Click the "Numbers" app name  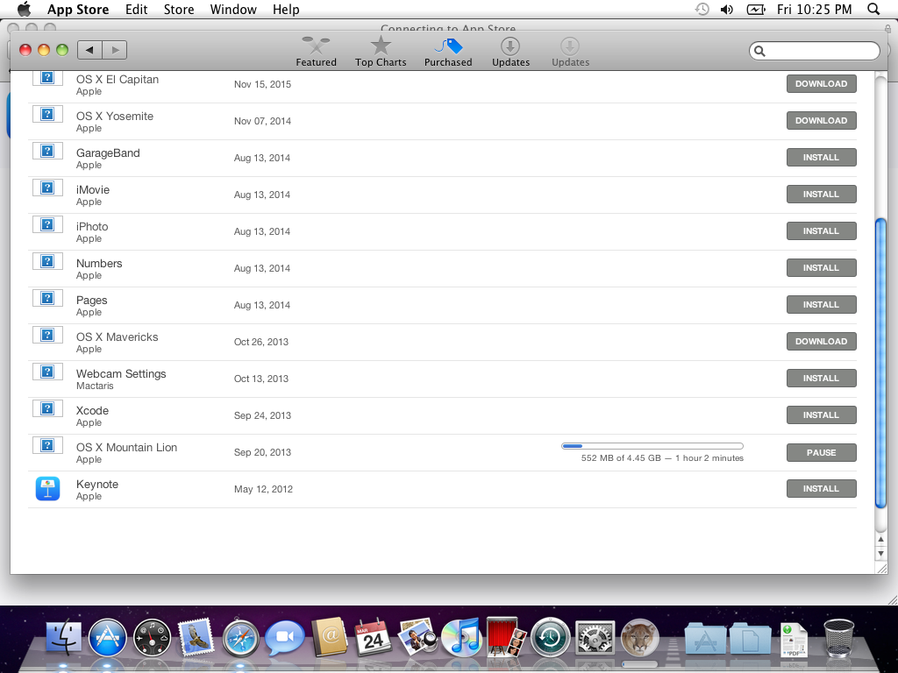point(99,263)
